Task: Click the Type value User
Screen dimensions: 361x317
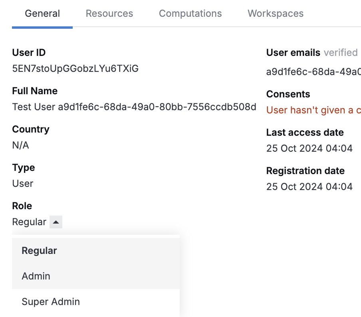Action: tap(23, 184)
